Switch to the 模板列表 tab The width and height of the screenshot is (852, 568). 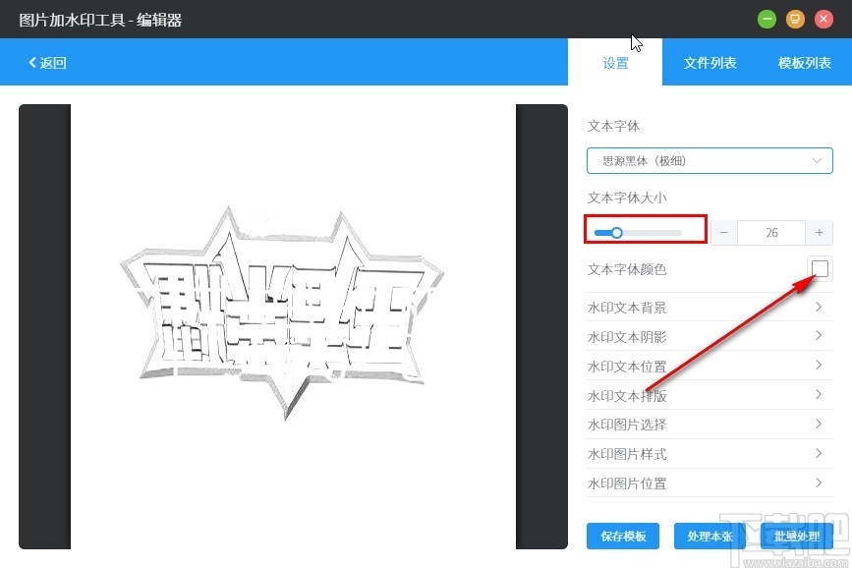[804, 62]
